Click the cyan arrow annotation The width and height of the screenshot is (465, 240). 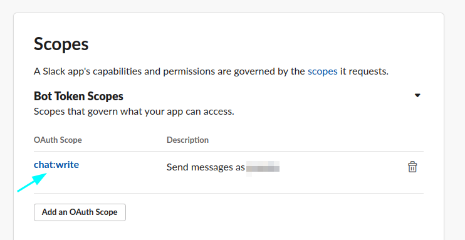(32, 182)
